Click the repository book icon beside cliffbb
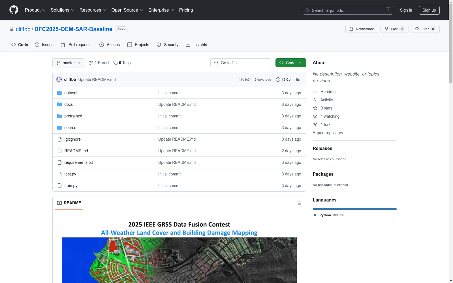The width and height of the screenshot is (453, 283). pos(11,29)
